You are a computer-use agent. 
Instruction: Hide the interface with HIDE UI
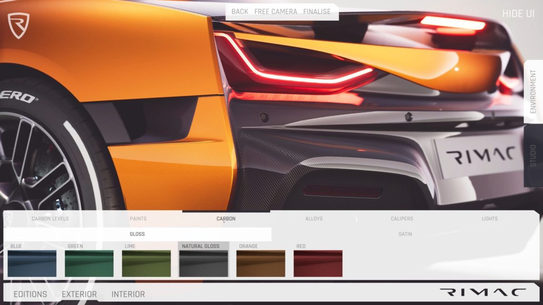pyautogui.click(x=518, y=13)
